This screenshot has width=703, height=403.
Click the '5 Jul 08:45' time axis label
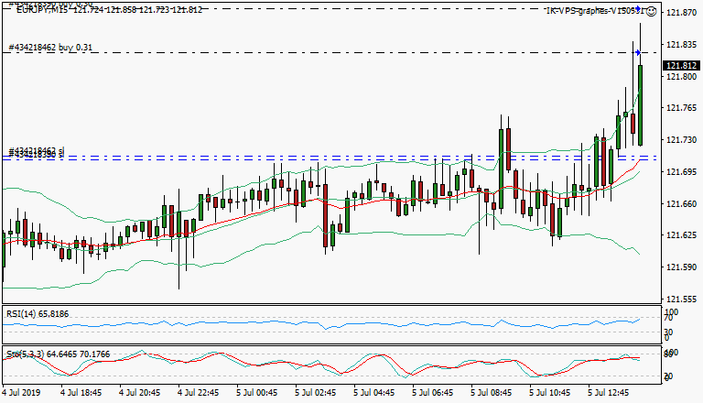click(491, 393)
